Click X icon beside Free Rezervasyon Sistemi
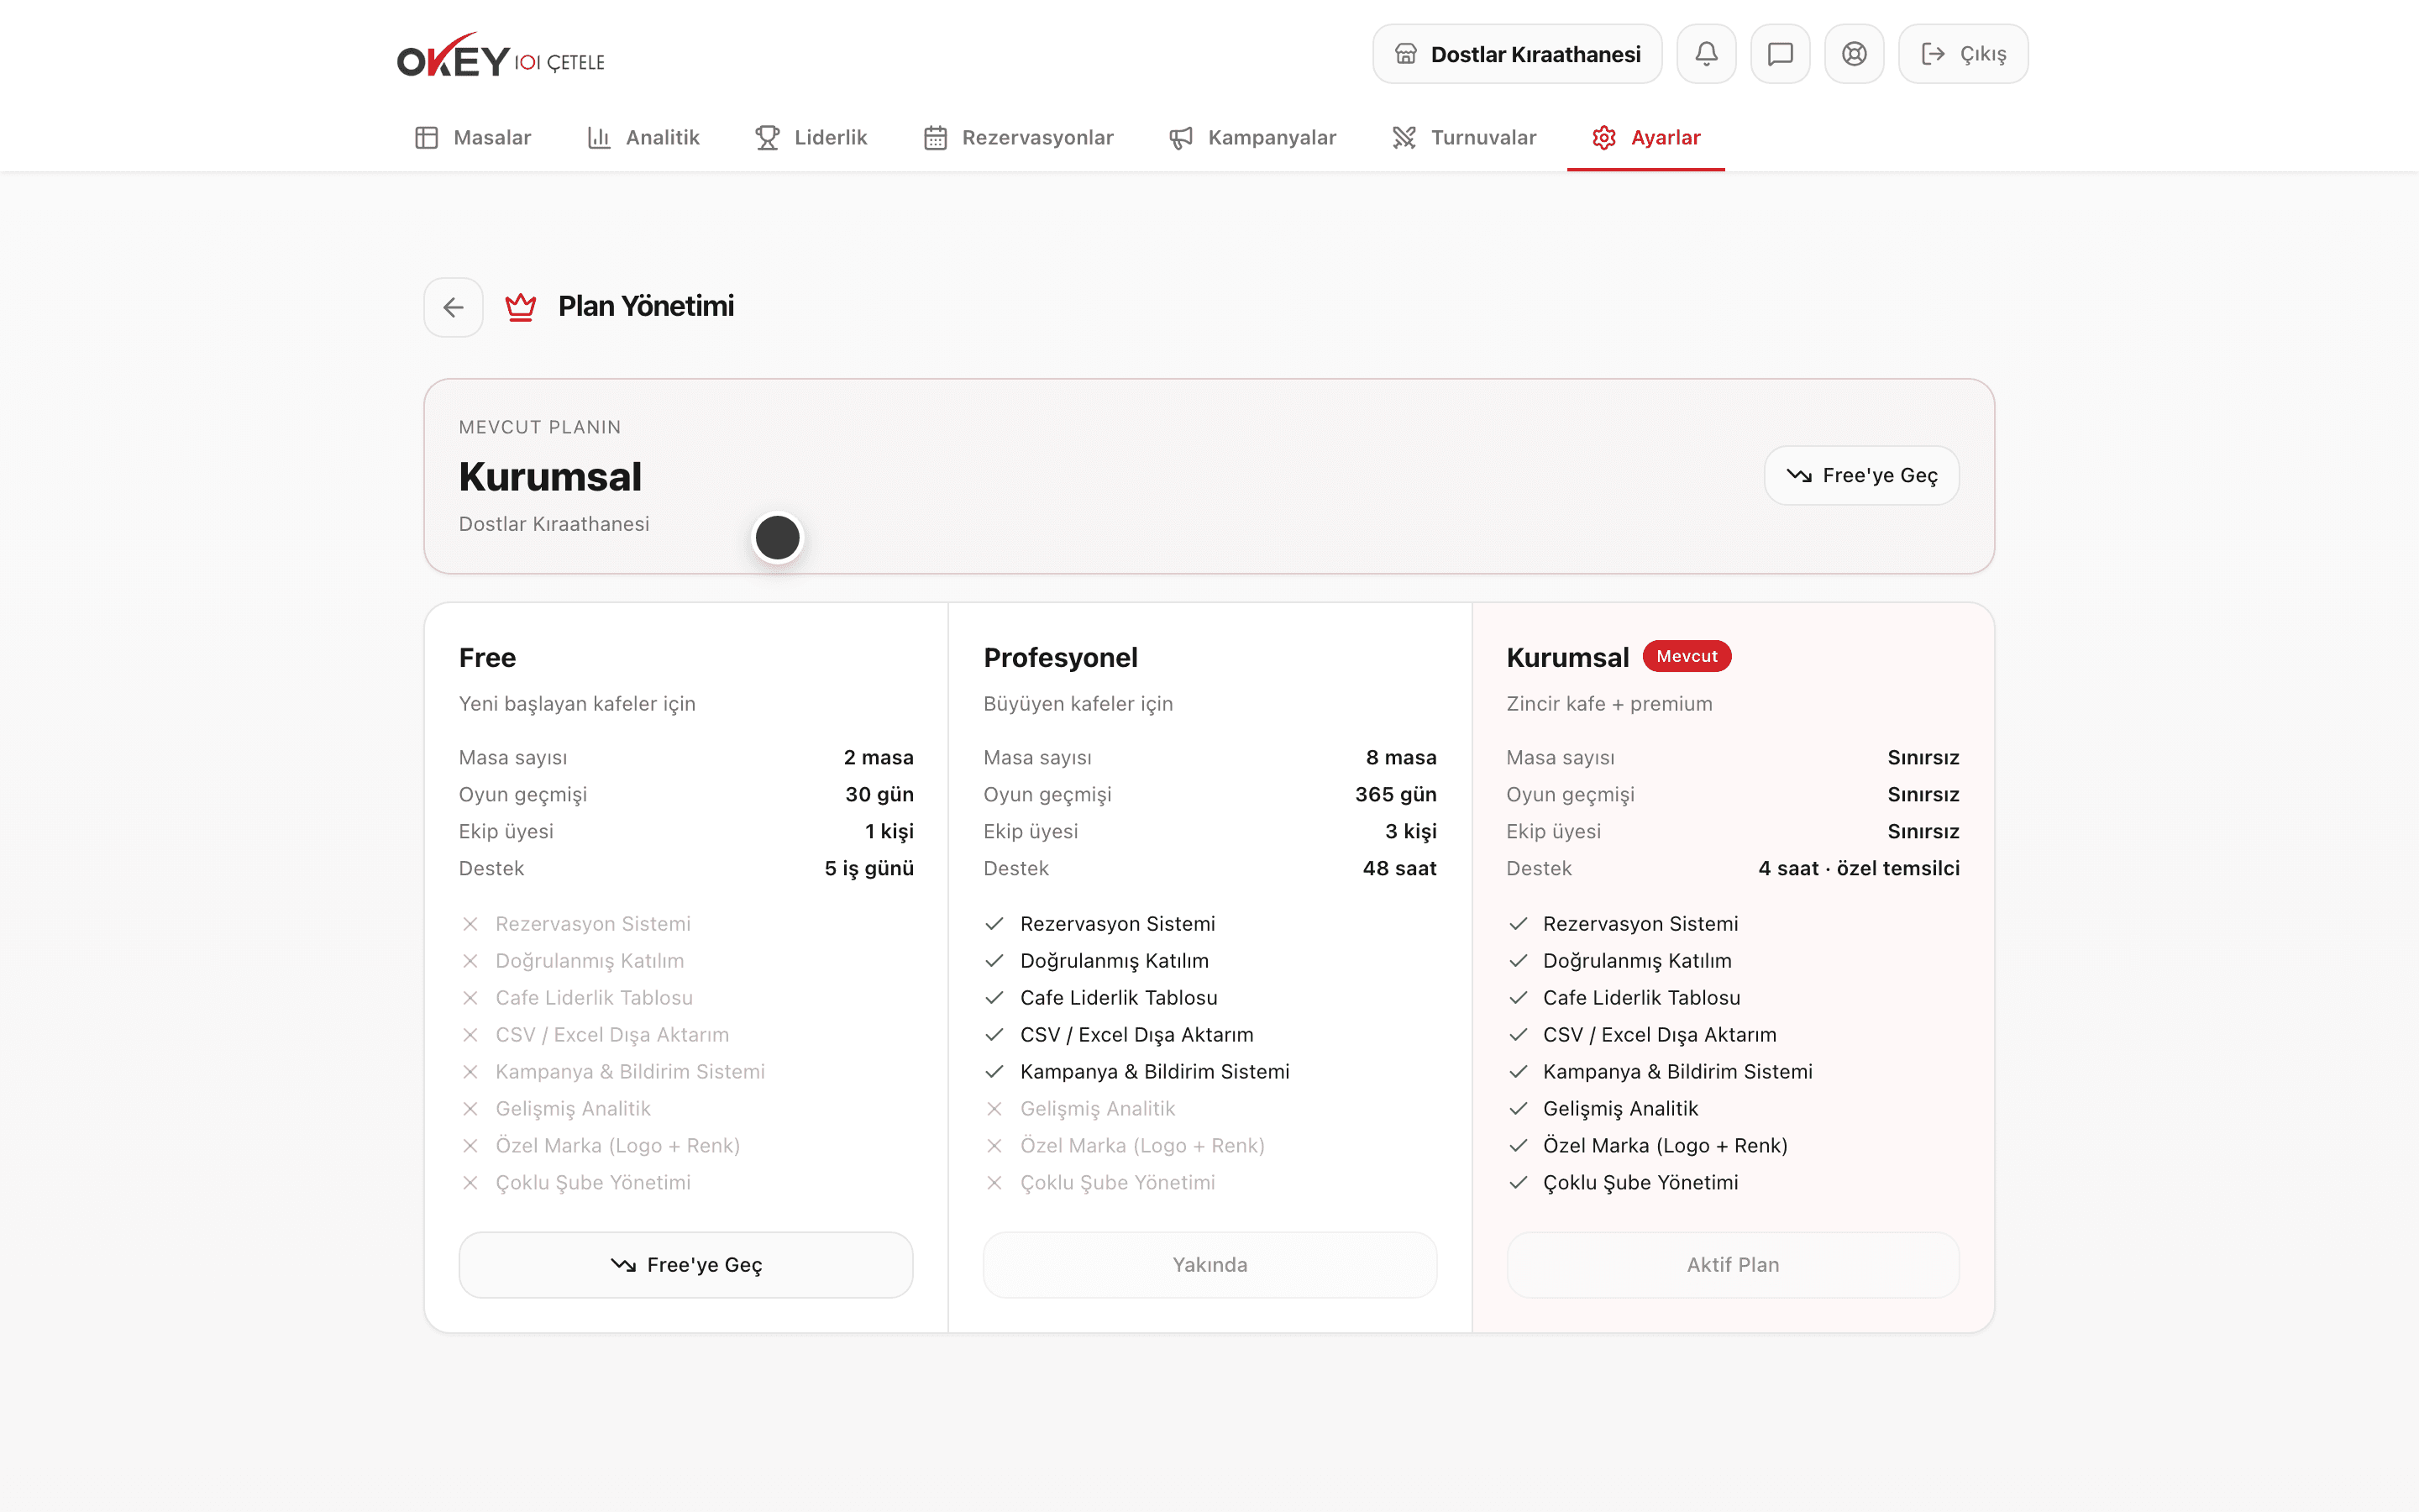 [470, 924]
